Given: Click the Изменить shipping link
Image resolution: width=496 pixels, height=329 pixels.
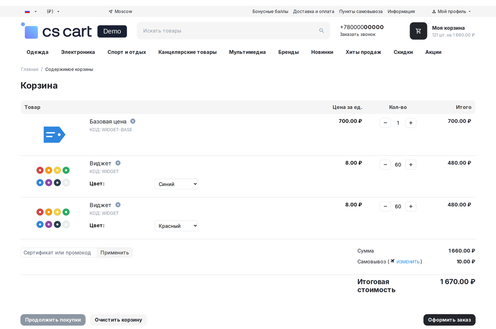Looking at the screenshot, I should [x=408, y=262].
